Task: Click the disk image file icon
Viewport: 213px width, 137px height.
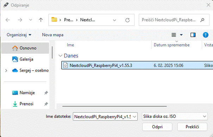Action: (x=65, y=65)
